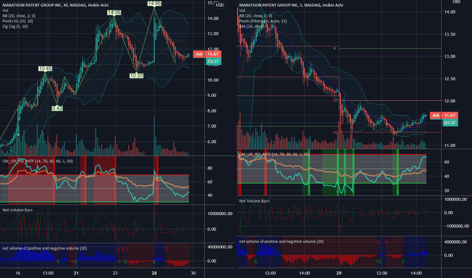Viewport: 472px width, 278px height.
Task: Click the green P pivot level label
Action: (x=334, y=49)
